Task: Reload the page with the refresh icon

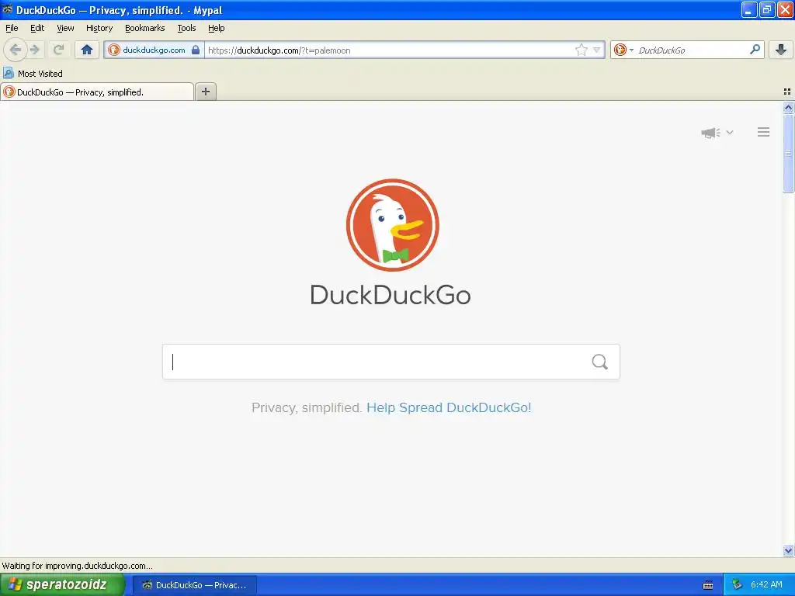Action: pos(58,50)
